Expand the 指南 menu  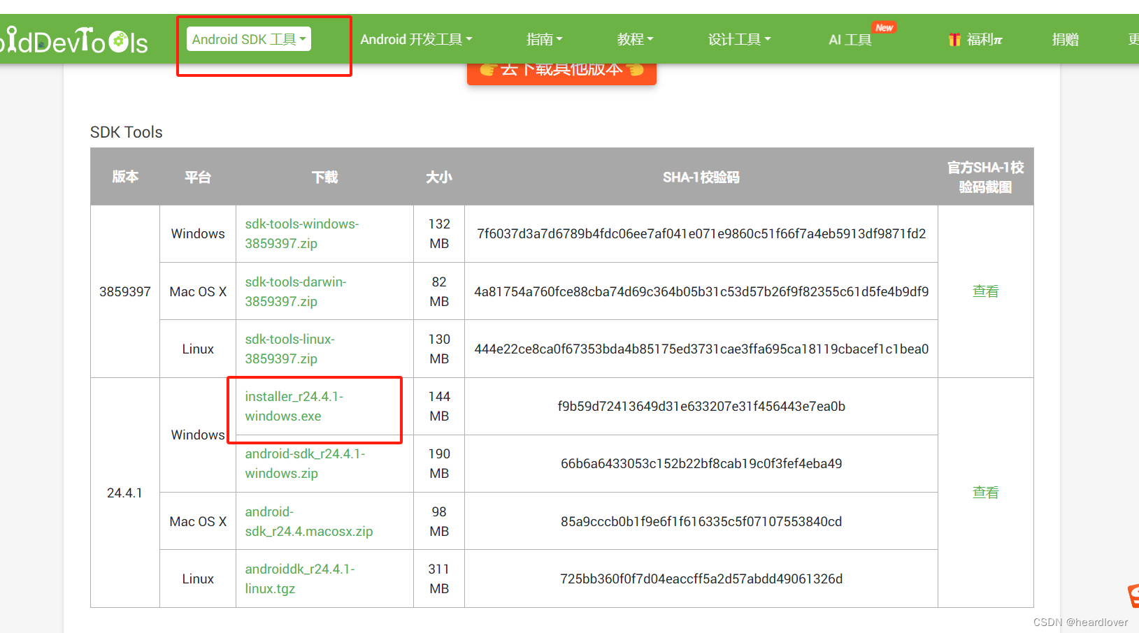[544, 39]
